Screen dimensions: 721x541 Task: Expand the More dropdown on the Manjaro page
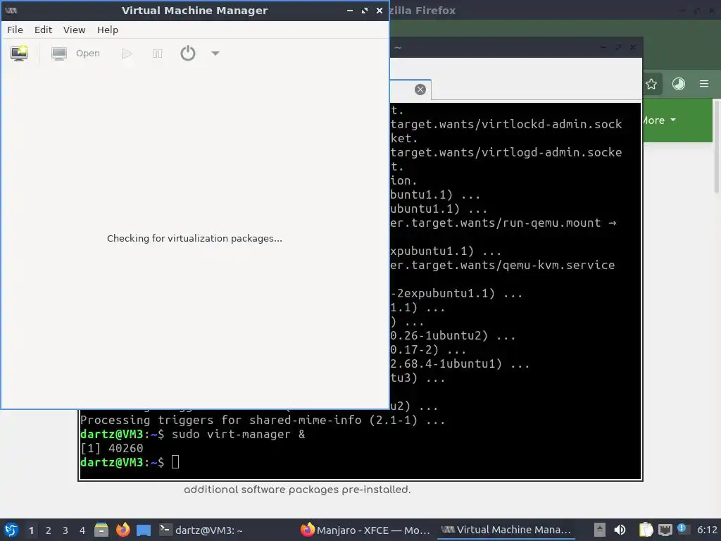pyautogui.click(x=659, y=120)
